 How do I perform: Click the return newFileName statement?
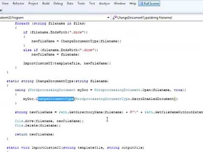[35, 134]
